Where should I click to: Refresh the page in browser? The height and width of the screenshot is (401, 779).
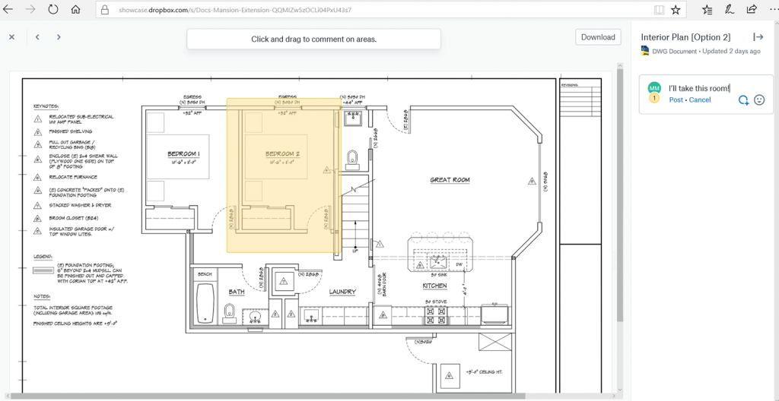click(53, 10)
